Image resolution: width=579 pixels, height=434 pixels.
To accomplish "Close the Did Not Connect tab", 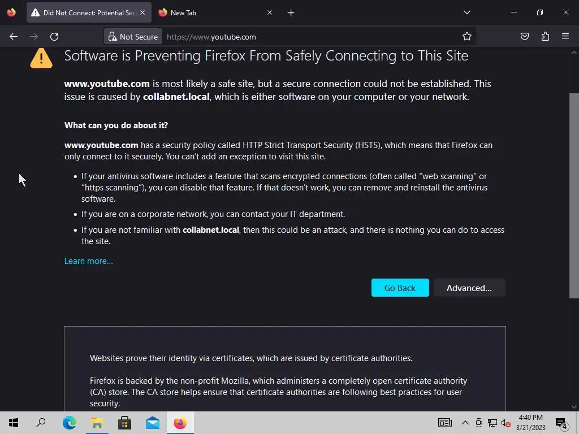I will [142, 12].
